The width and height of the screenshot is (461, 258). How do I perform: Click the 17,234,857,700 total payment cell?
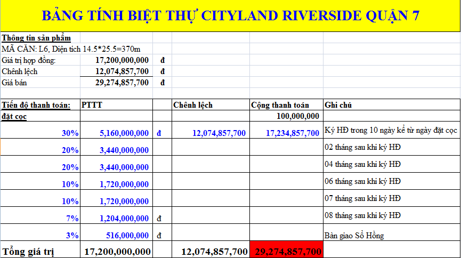click(286, 130)
